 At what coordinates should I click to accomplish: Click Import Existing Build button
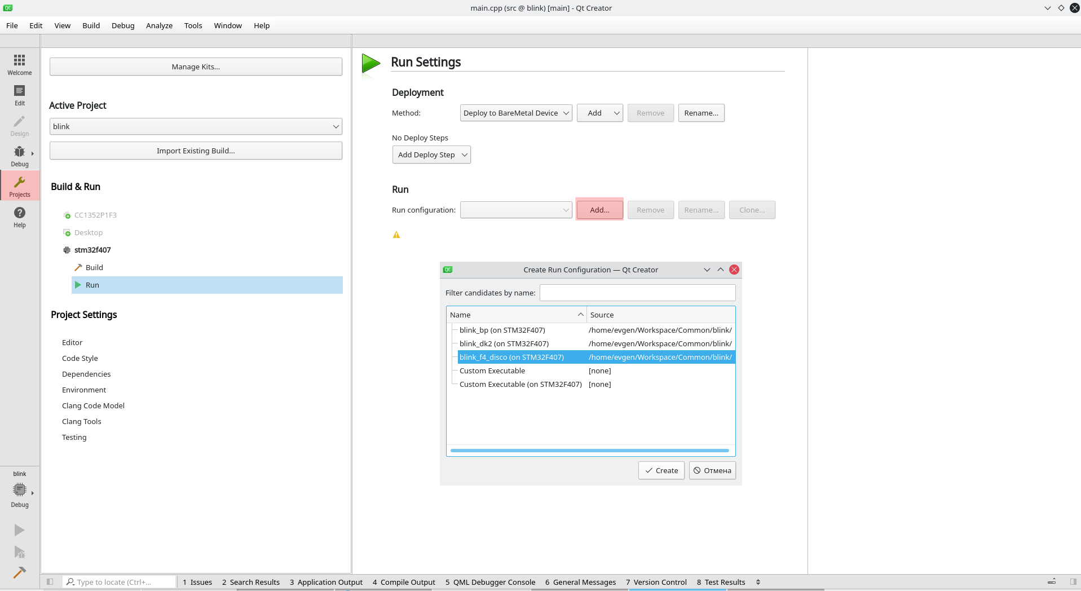tap(196, 151)
